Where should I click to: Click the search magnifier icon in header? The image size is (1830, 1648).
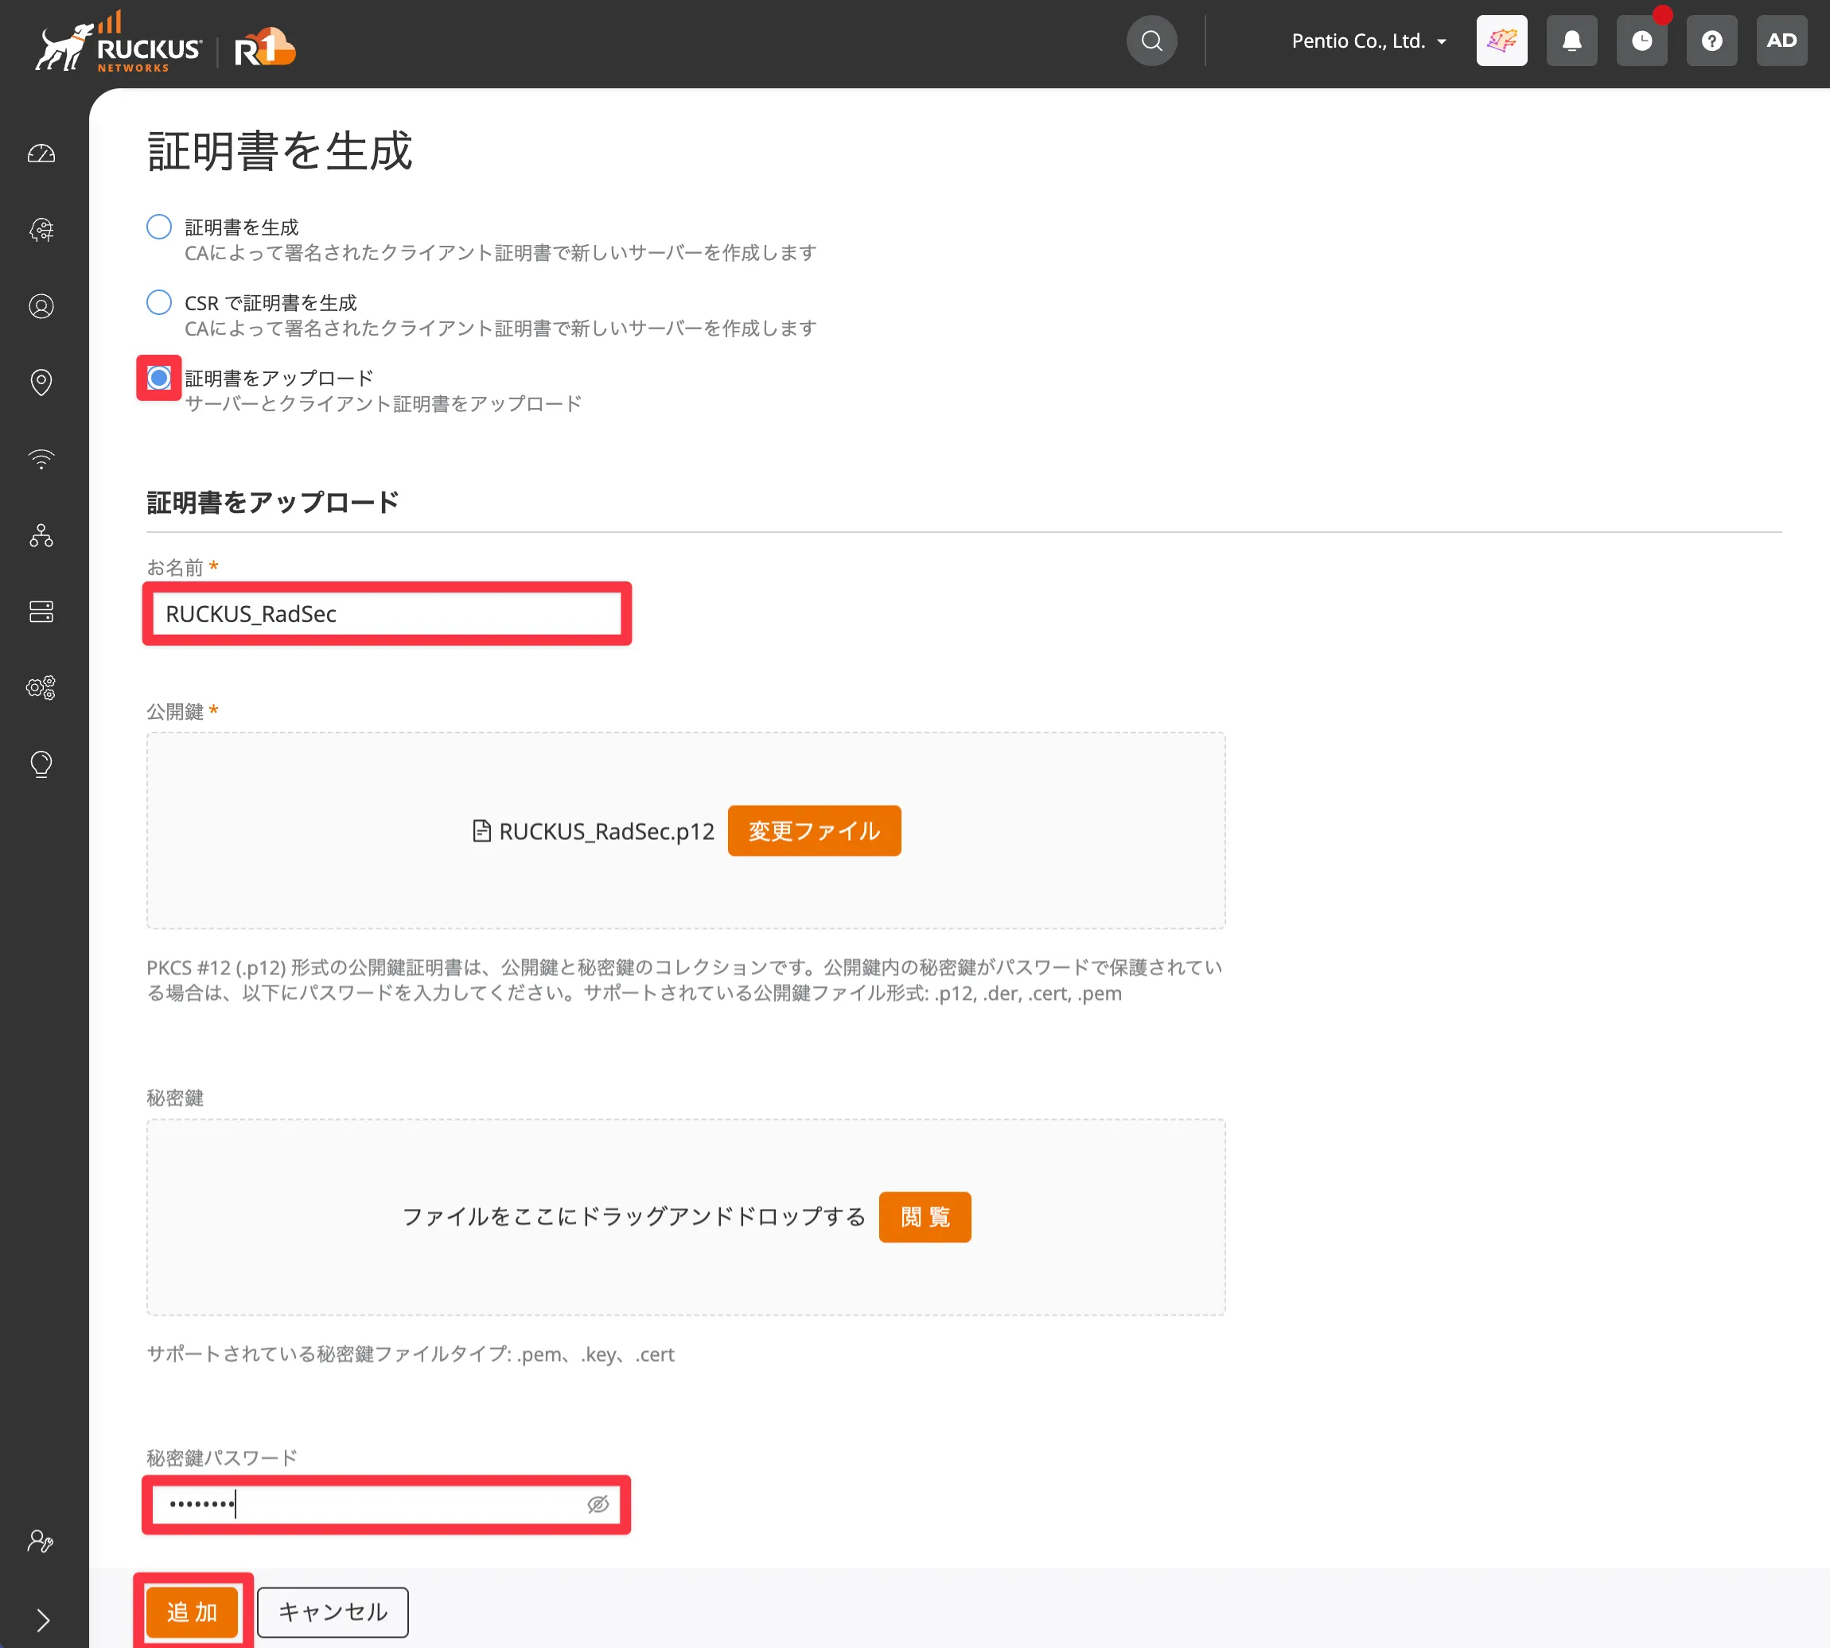tap(1151, 41)
